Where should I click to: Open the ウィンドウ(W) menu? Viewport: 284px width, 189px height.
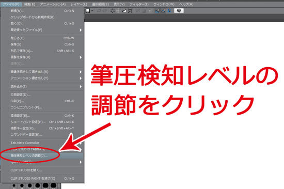pos(164,4)
